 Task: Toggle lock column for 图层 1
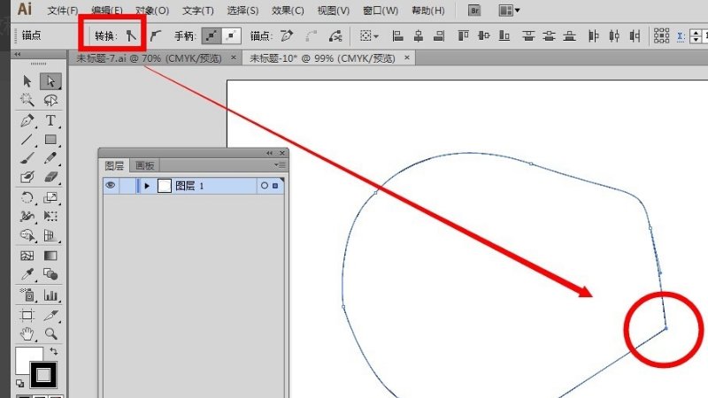click(x=127, y=186)
